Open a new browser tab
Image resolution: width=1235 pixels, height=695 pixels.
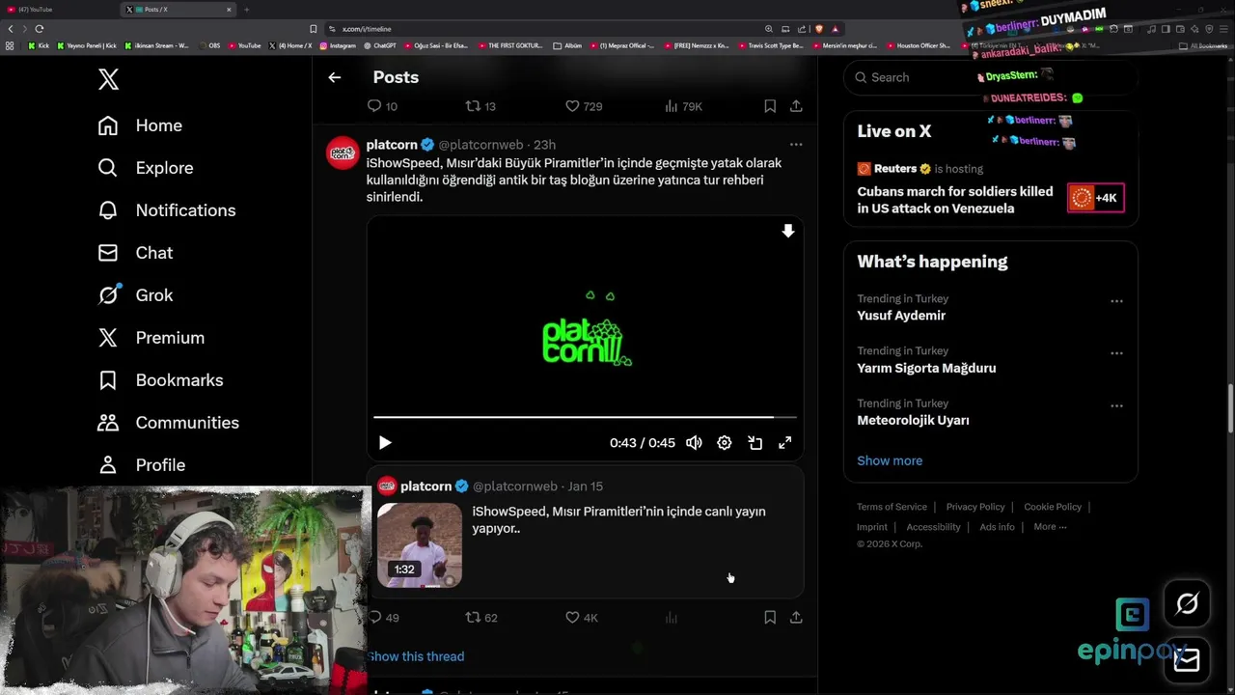pos(246,10)
